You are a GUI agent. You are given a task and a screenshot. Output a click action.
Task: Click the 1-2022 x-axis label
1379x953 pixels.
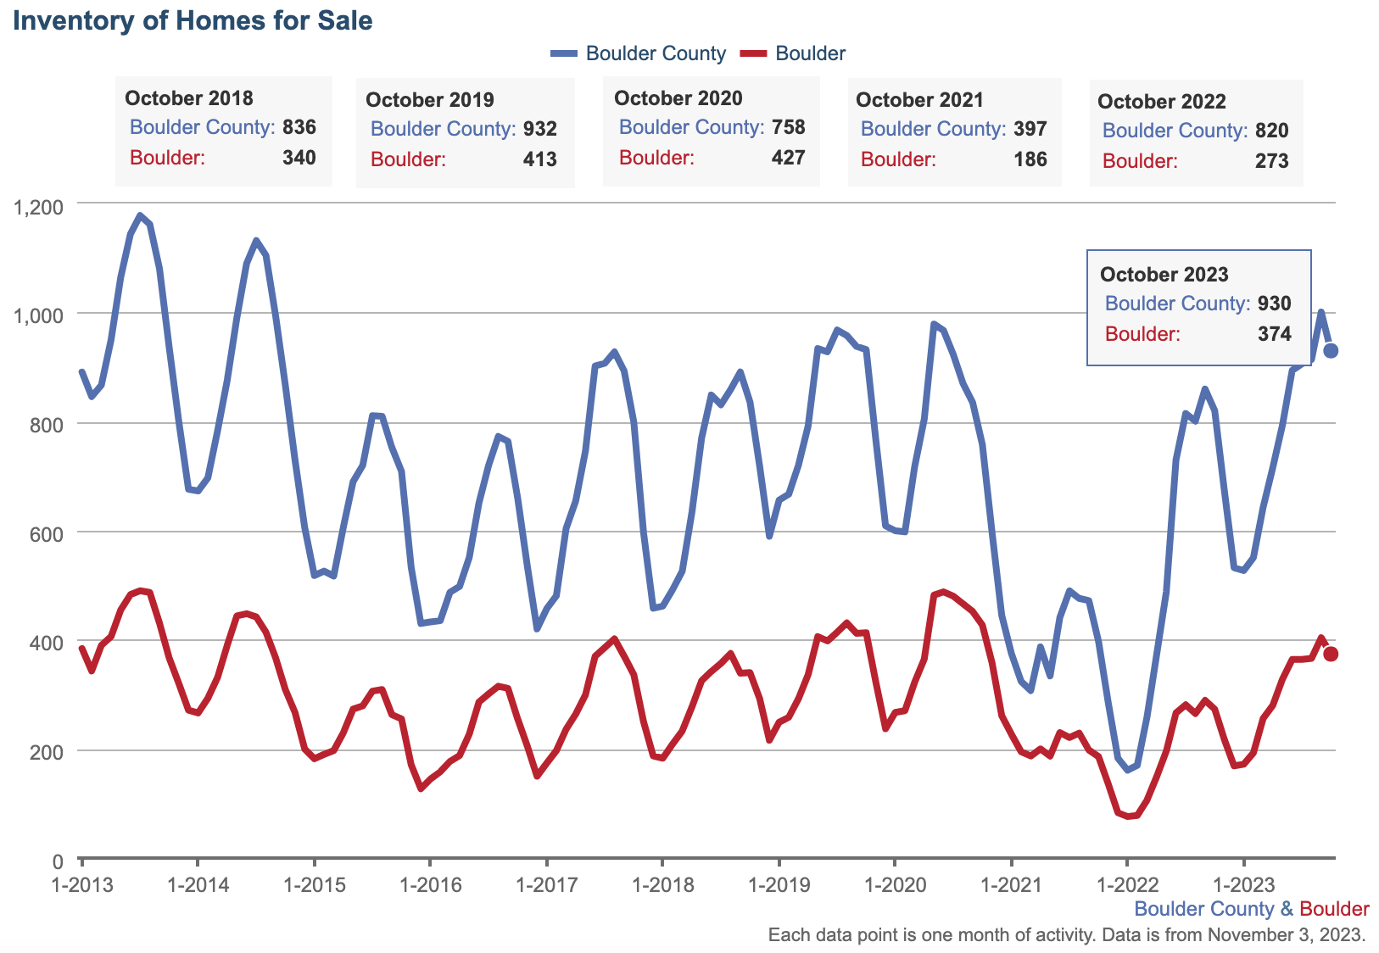click(x=1128, y=885)
